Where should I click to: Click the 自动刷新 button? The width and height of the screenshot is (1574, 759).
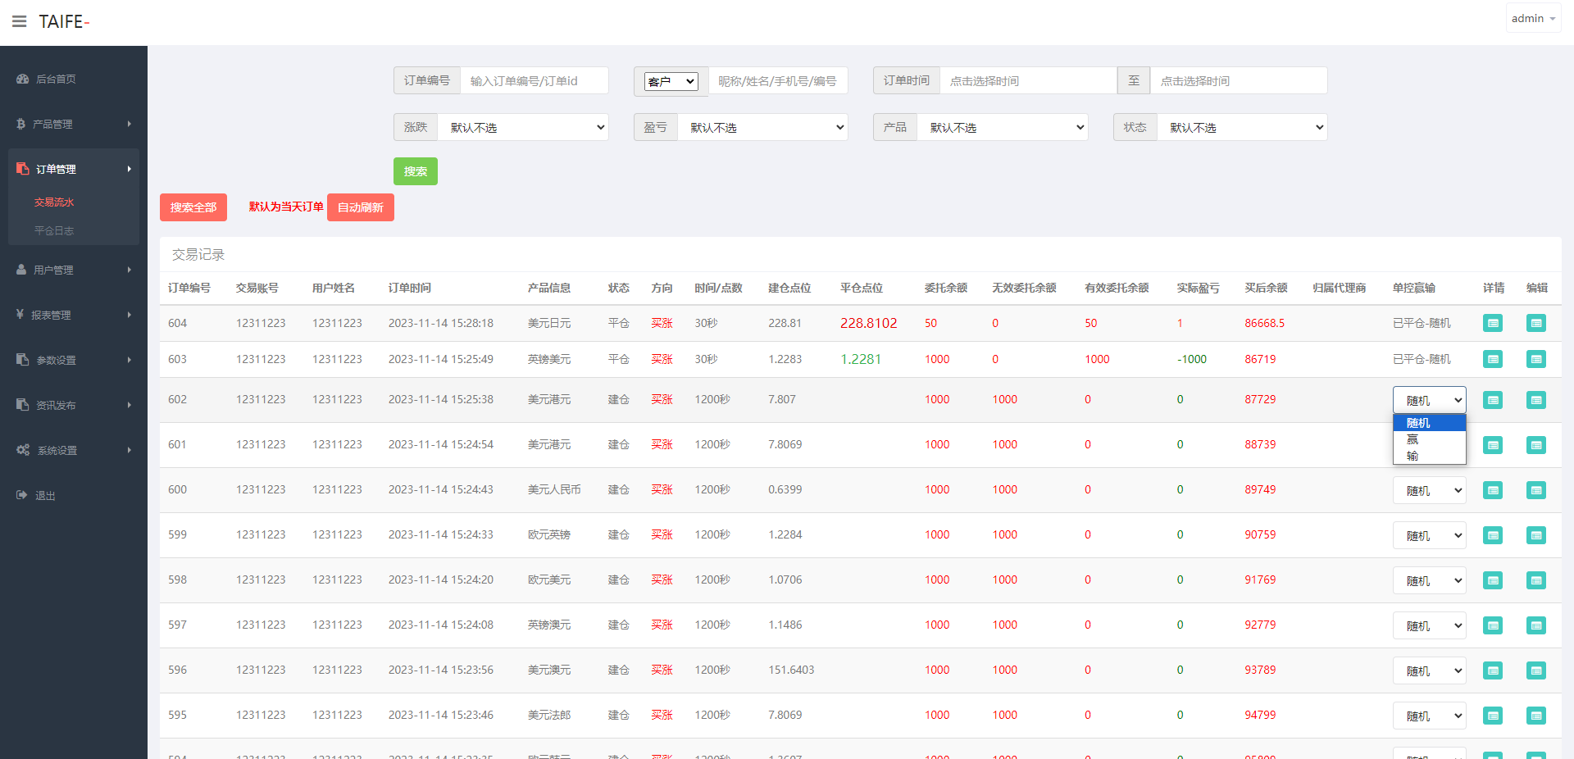tap(360, 207)
